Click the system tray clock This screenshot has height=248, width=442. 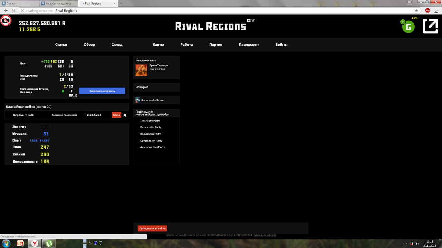(x=430, y=244)
